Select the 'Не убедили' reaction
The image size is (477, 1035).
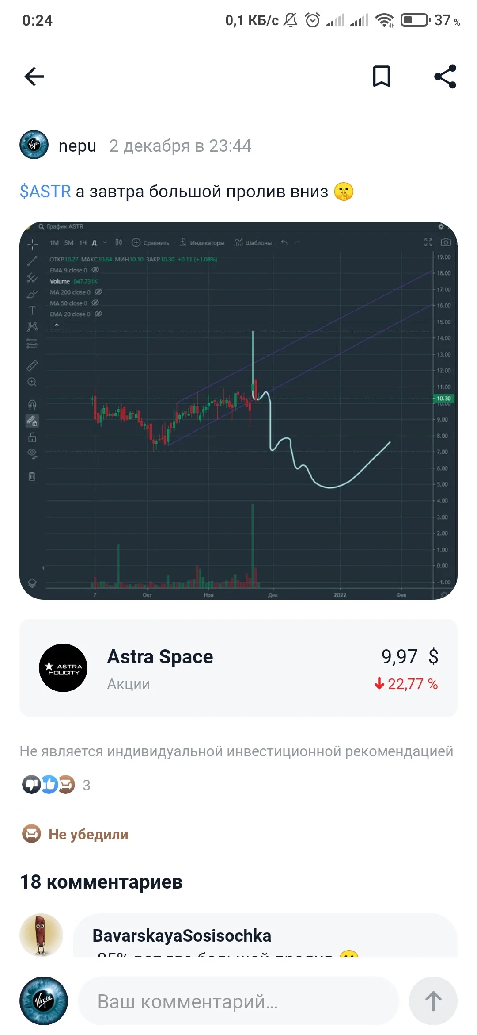point(75,834)
